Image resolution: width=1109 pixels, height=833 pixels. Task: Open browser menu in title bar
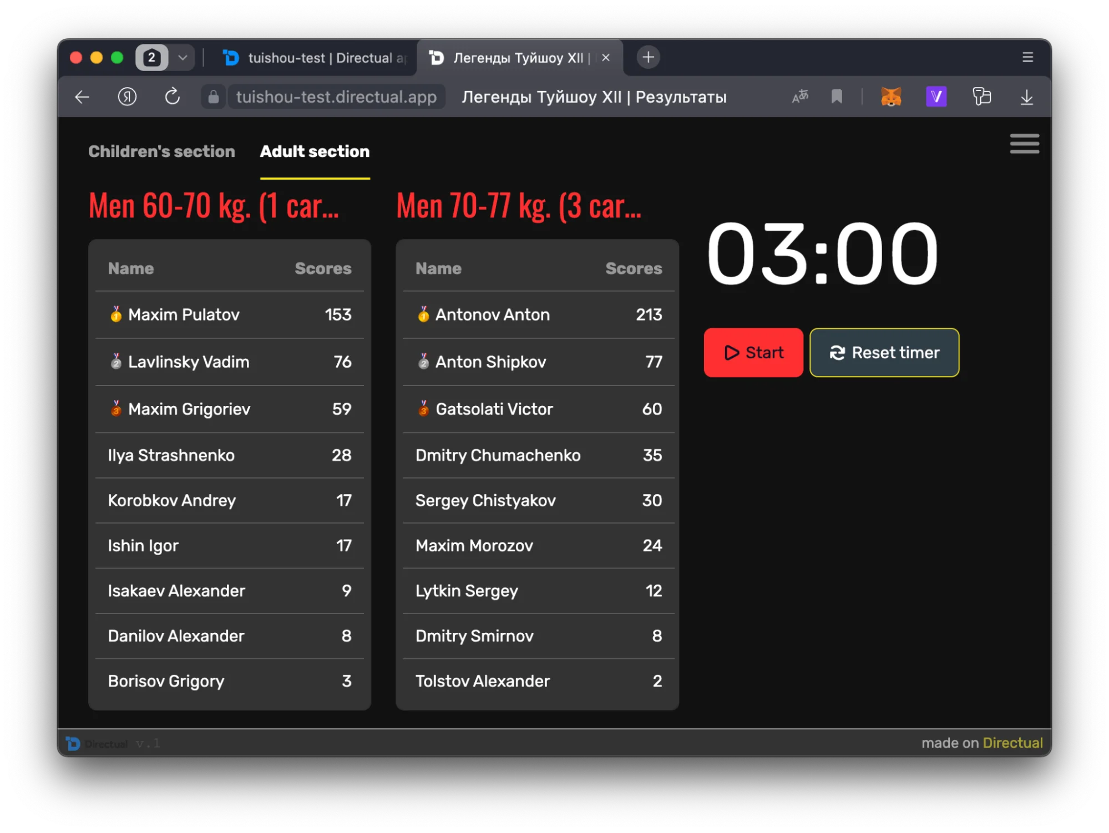coord(1027,57)
